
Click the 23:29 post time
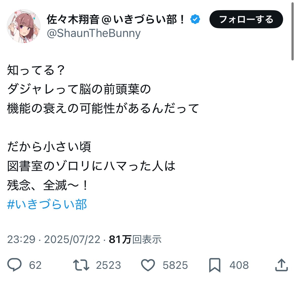(21, 239)
